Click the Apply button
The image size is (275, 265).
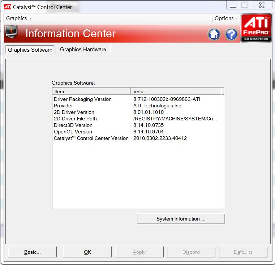[139, 252]
